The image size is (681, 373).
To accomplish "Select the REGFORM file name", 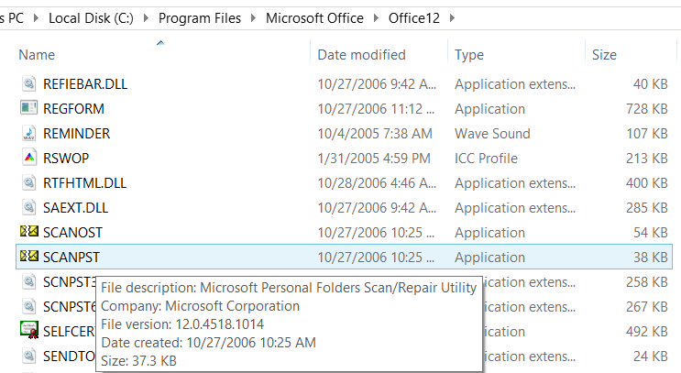I will pos(73,108).
